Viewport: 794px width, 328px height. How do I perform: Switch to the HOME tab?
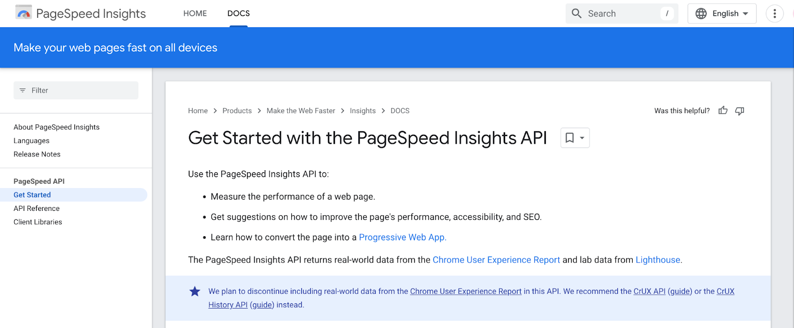(195, 13)
